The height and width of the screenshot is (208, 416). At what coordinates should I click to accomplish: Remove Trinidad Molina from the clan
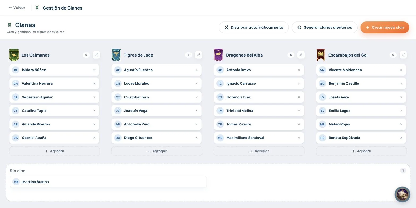point(299,111)
